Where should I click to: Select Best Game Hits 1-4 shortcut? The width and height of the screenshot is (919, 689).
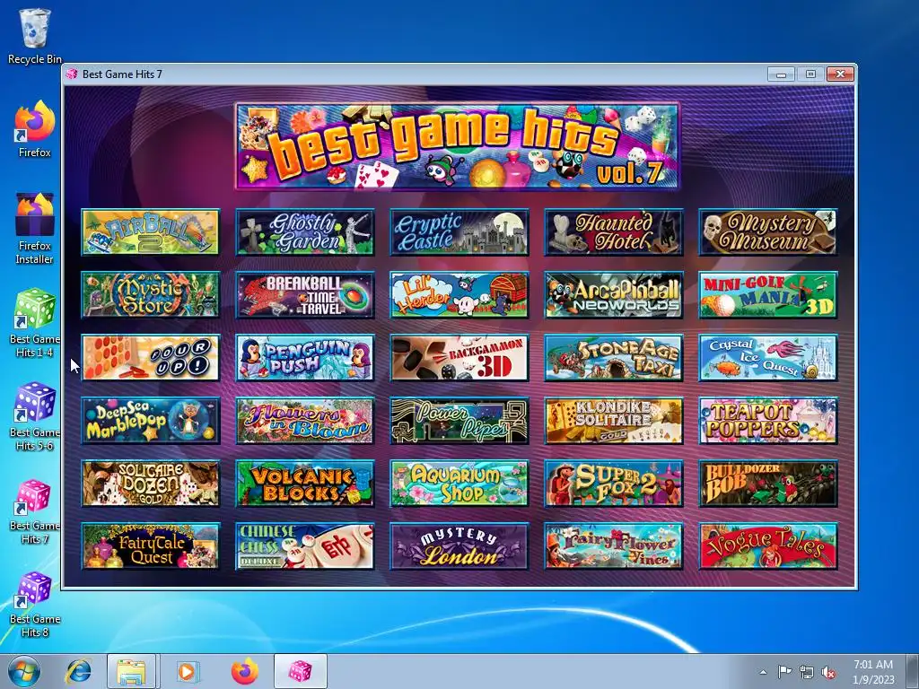click(x=35, y=323)
